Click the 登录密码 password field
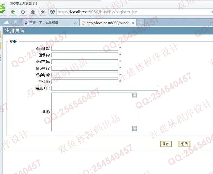 (85, 61)
